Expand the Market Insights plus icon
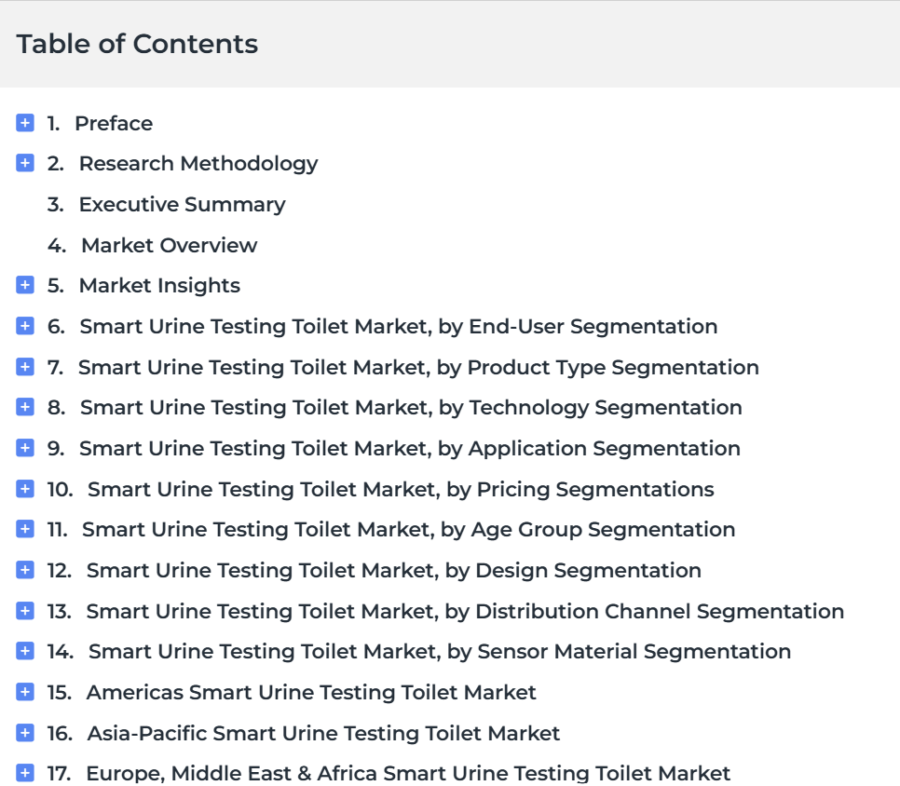 (24, 285)
